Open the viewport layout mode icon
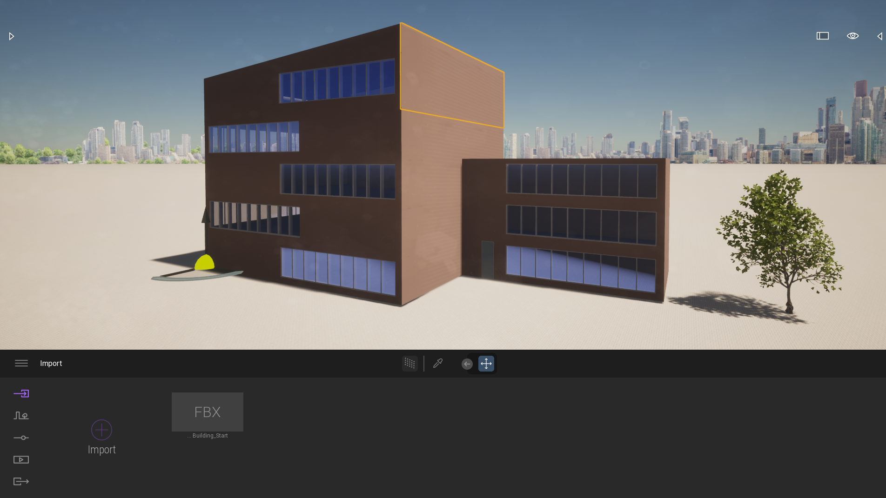Viewport: 886px width, 498px height. (x=822, y=36)
